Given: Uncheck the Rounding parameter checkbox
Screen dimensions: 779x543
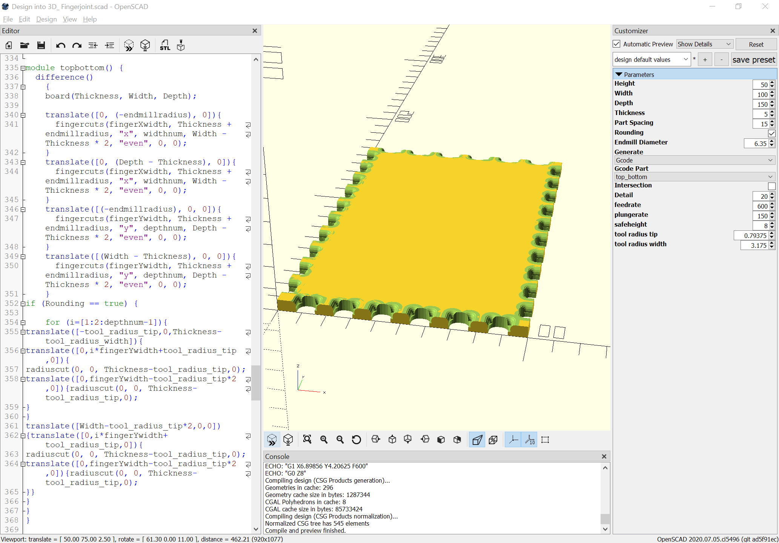Looking at the screenshot, I should pos(771,133).
